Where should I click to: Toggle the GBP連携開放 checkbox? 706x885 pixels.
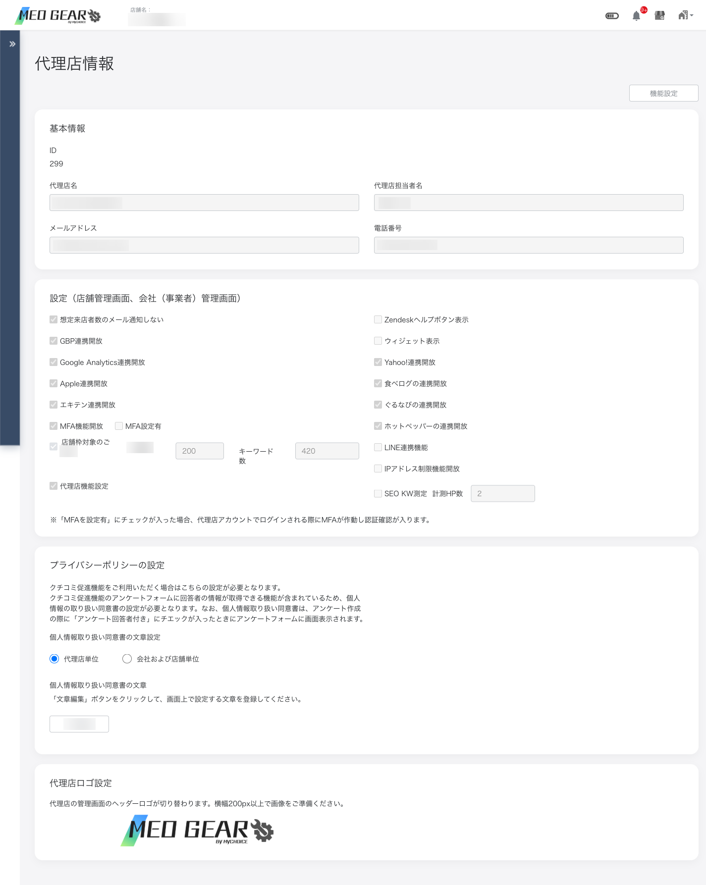pos(54,341)
